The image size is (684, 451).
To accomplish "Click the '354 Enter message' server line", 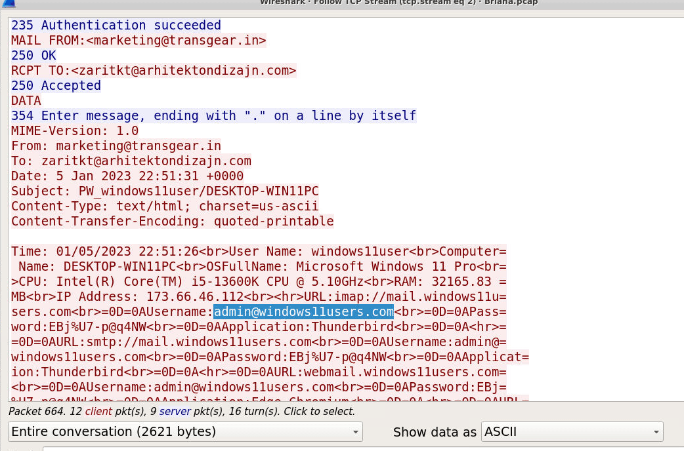I will click(214, 115).
